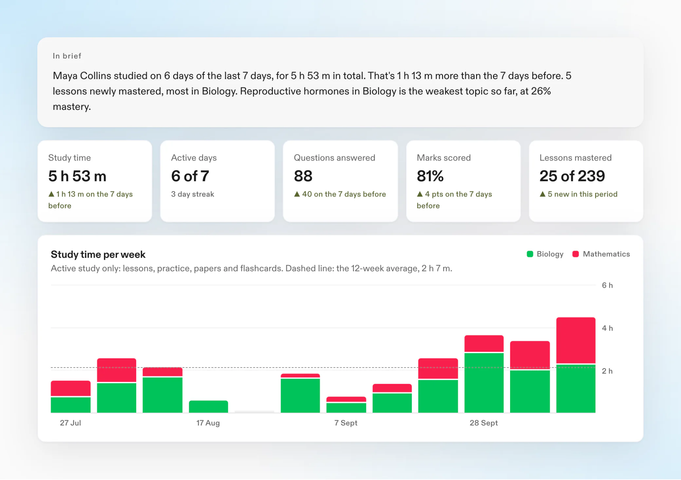Click the Marks scored value 81%
The image size is (681, 480).
[x=430, y=176]
